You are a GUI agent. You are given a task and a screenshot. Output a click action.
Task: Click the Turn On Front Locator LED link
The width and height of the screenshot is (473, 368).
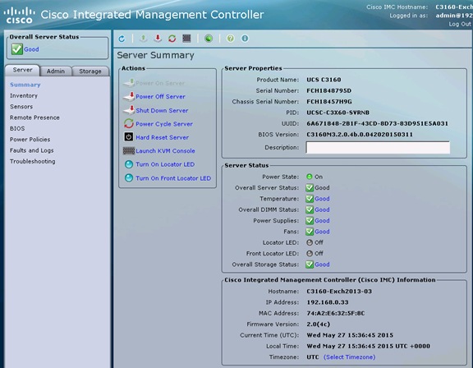[x=173, y=178]
